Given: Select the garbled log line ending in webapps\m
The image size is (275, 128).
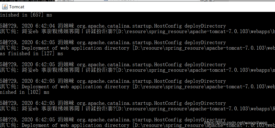Looking at the screenshot, I should click(137, 70).
